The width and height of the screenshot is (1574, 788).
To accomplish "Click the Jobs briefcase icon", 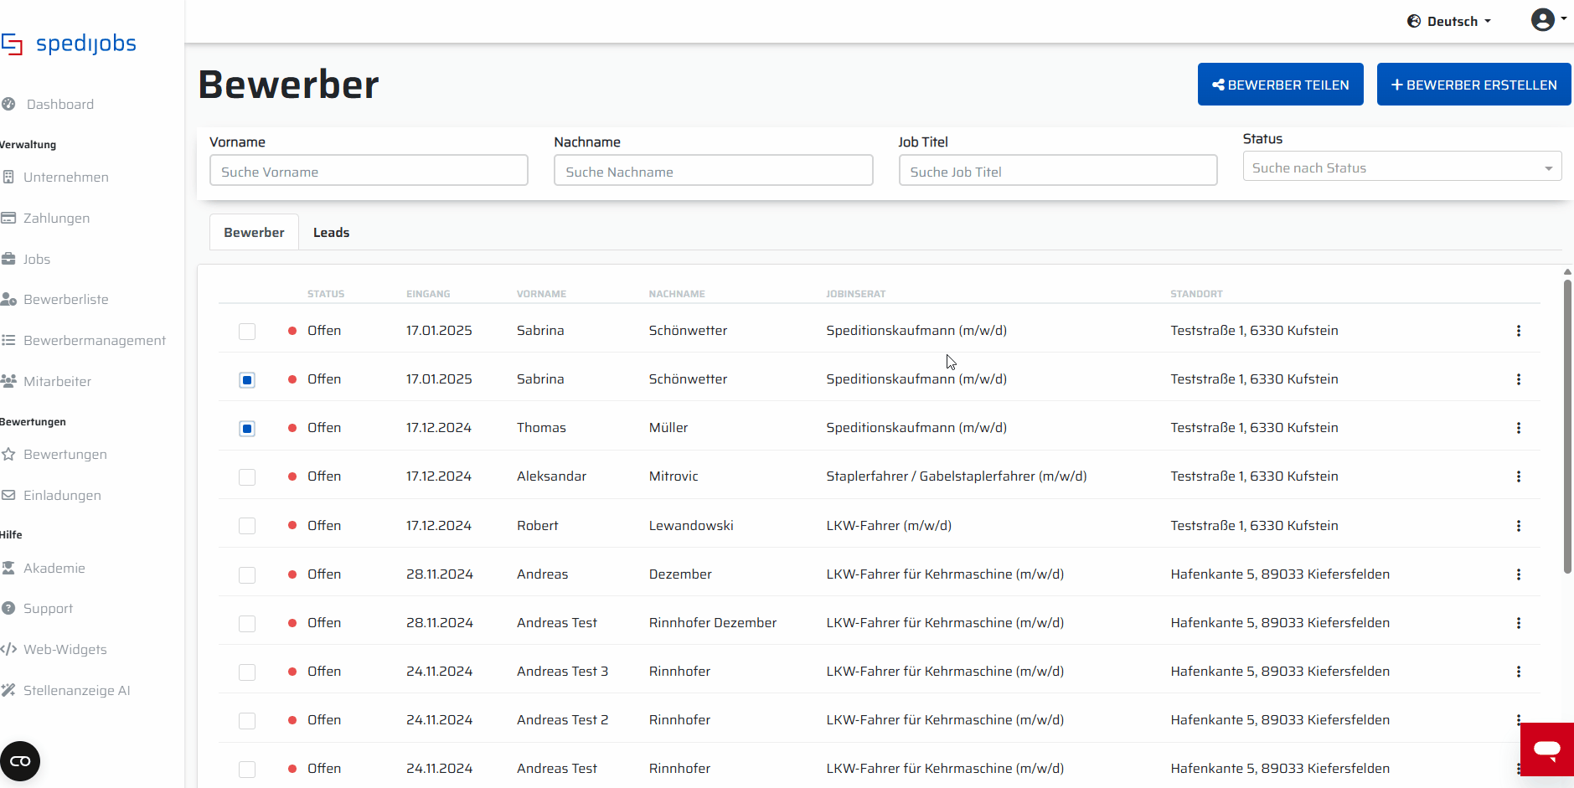I will pos(8,259).
